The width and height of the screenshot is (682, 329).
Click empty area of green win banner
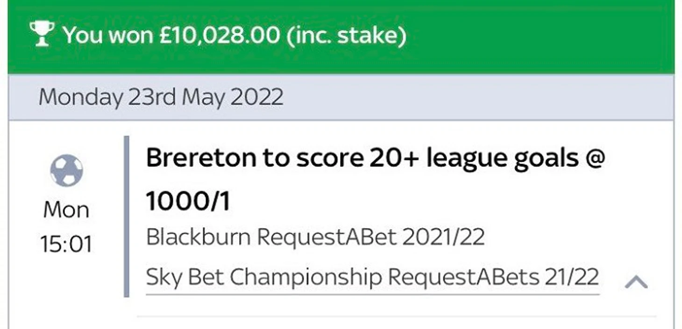pyautogui.click(x=537, y=37)
